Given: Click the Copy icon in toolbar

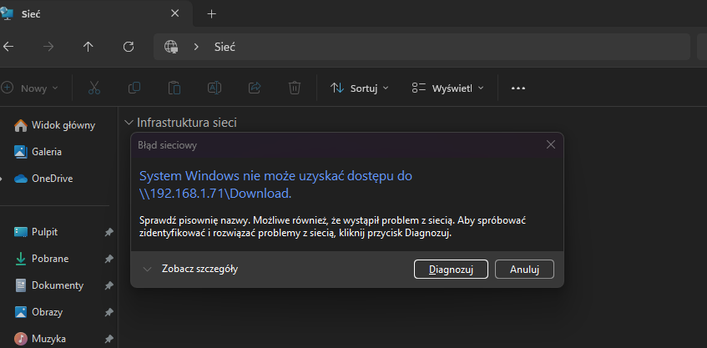Looking at the screenshot, I should (x=134, y=88).
